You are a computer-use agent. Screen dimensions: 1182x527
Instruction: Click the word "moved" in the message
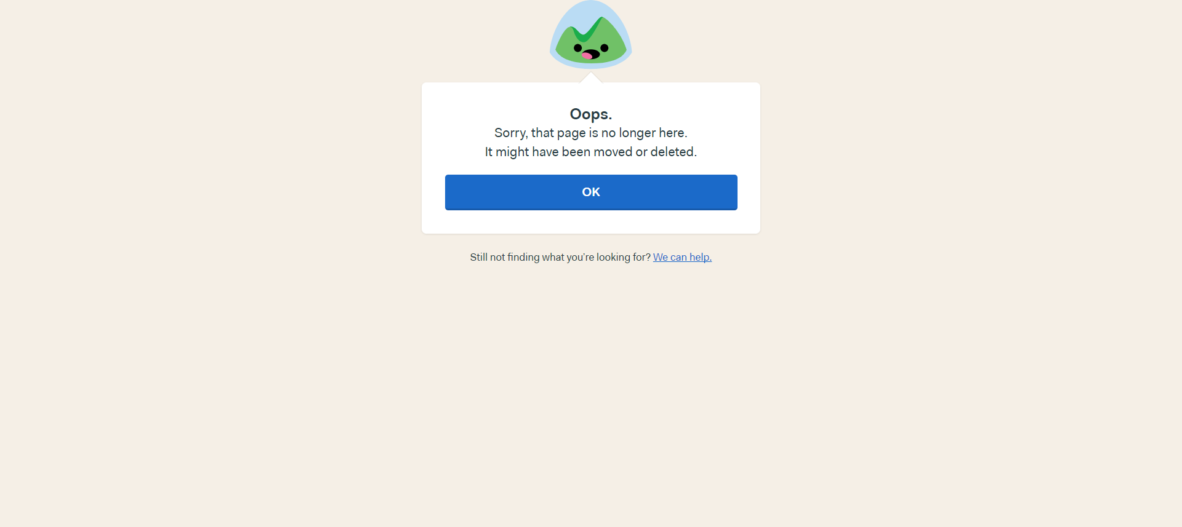613,152
